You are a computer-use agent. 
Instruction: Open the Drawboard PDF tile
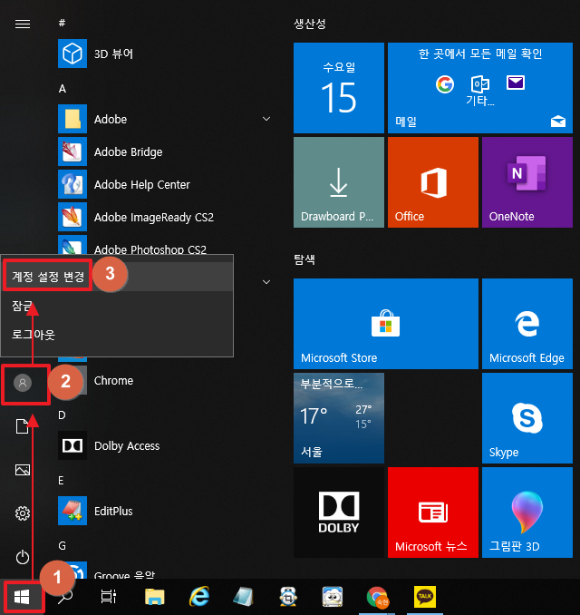click(x=339, y=182)
